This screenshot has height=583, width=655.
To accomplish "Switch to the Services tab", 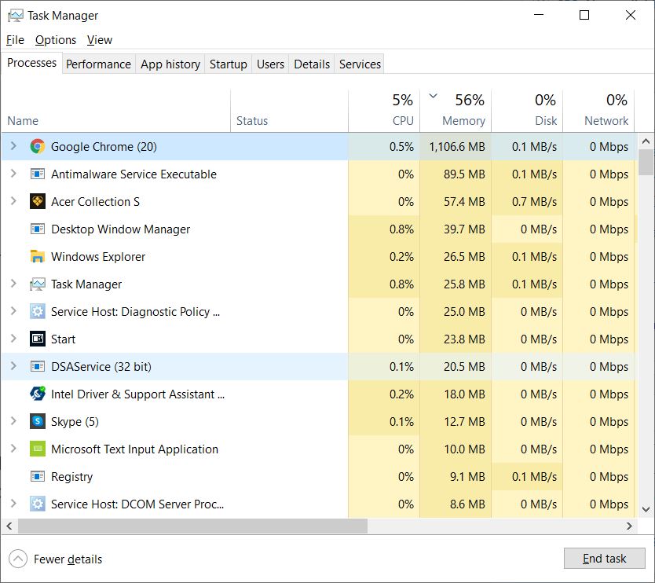I will pos(360,64).
